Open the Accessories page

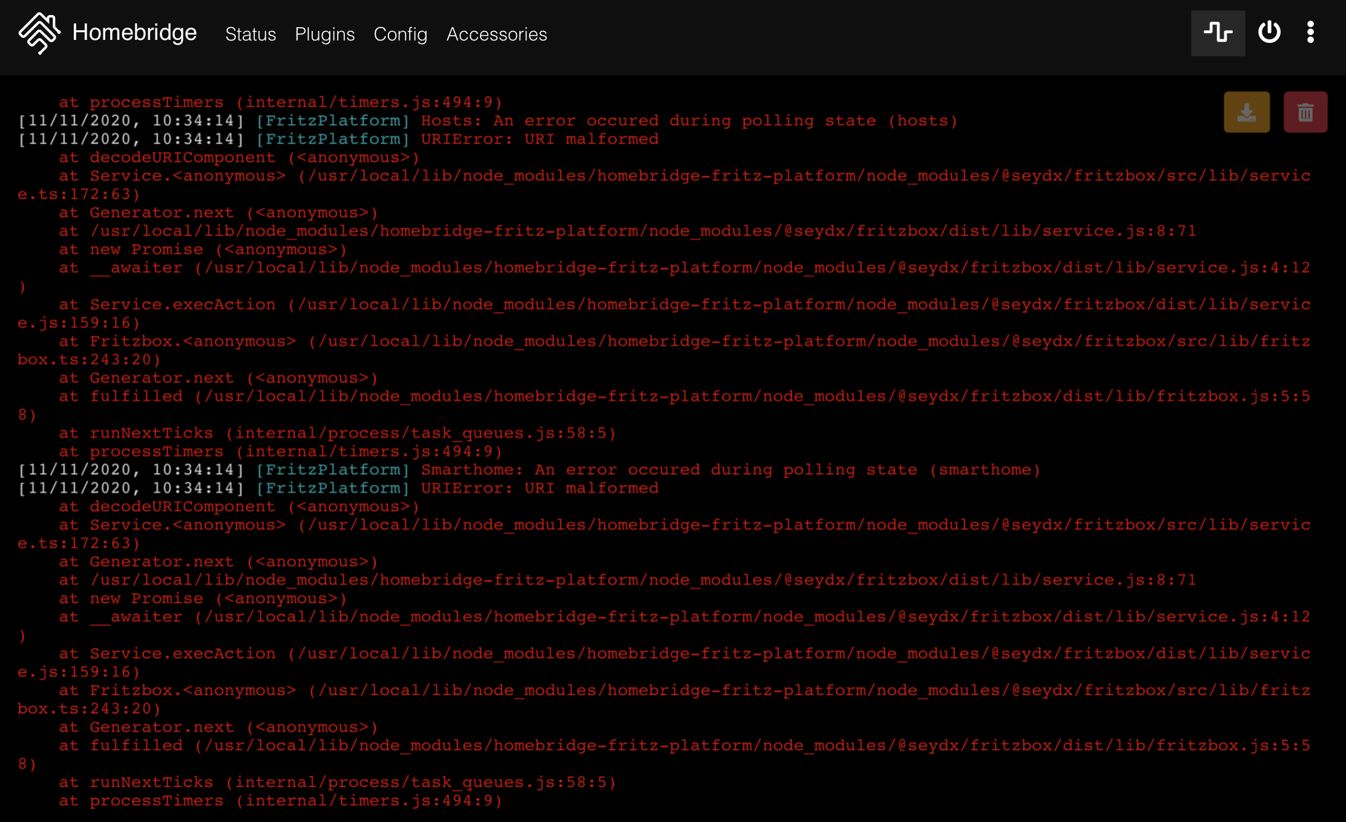496,34
